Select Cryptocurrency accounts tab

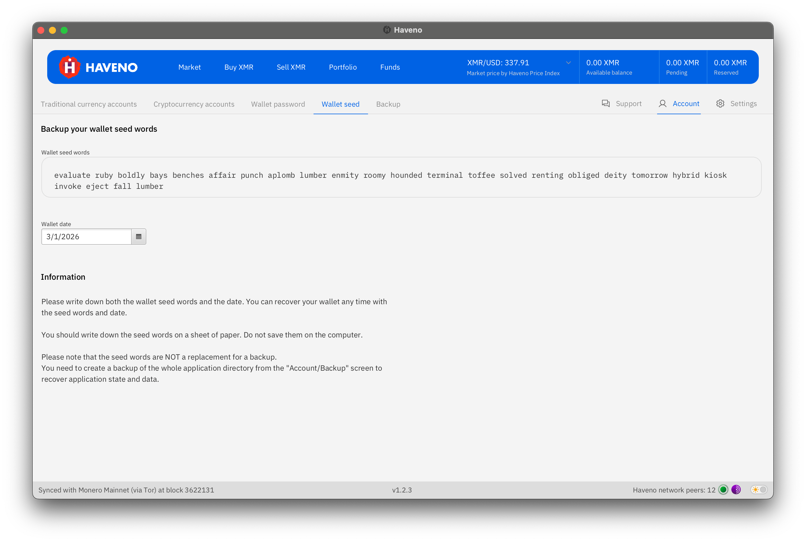194,104
